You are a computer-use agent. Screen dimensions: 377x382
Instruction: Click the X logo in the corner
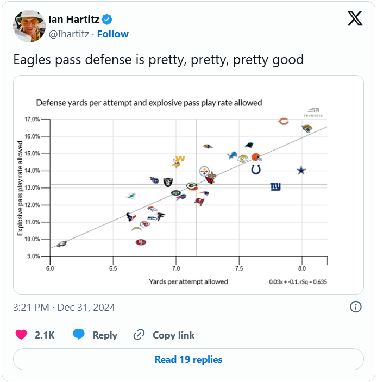pyautogui.click(x=355, y=19)
